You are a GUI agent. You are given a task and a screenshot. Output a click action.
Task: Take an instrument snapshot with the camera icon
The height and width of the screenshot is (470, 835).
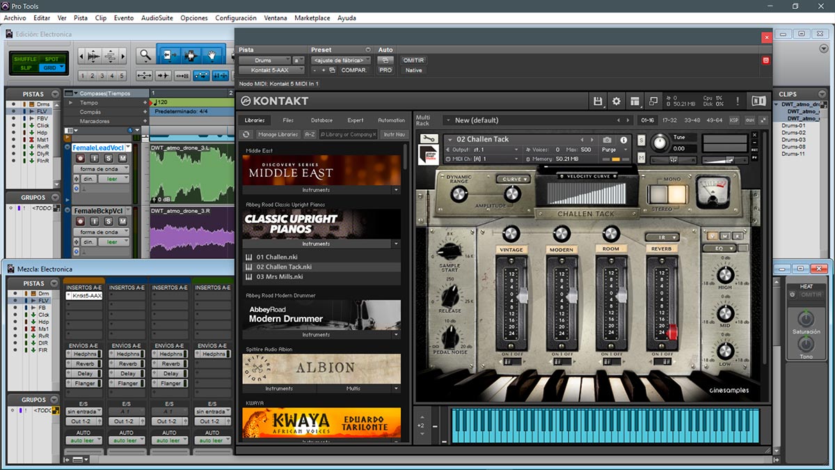point(606,139)
